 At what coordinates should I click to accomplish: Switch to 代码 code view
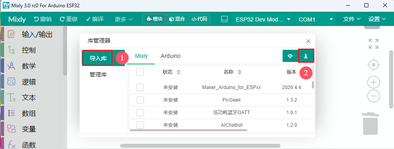coord(199,19)
